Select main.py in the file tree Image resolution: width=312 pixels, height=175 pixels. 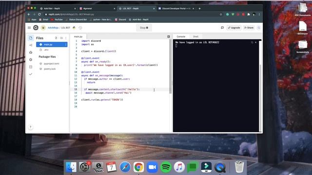click(52, 44)
